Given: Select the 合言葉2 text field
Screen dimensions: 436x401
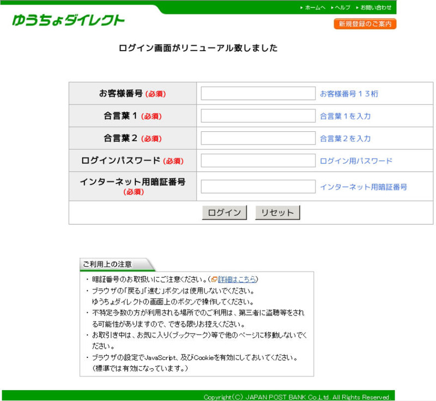Looking at the screenshot, I should tap(258, 138).
